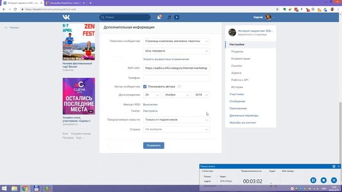Open birth month dropdown Ноября
342x192 pixels.
coord(177,95)
